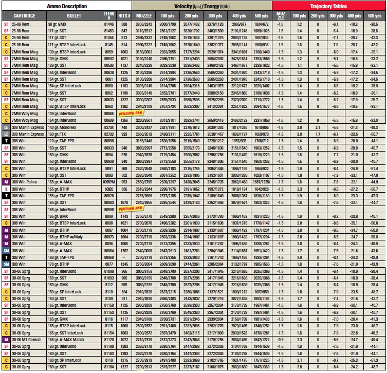Click the T badge on item 80968 row

(x=6, y=257)
